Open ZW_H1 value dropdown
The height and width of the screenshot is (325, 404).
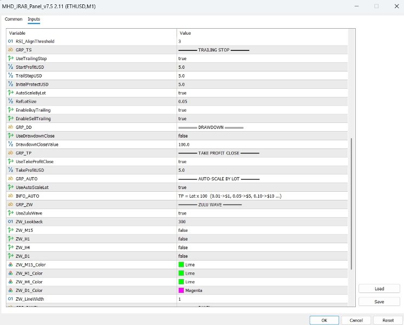point(262,239)
